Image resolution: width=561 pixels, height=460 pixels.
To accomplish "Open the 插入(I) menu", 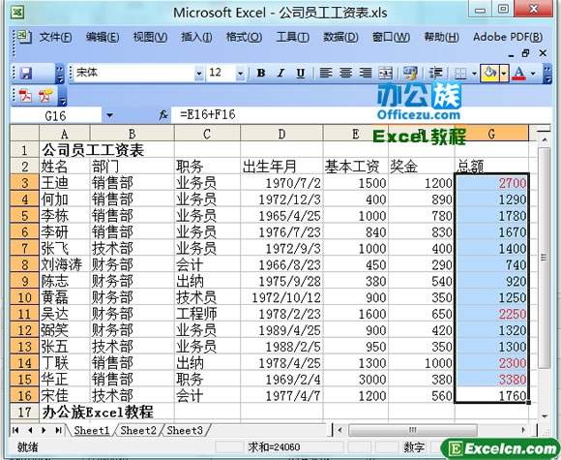I will [x=196, y=37].
